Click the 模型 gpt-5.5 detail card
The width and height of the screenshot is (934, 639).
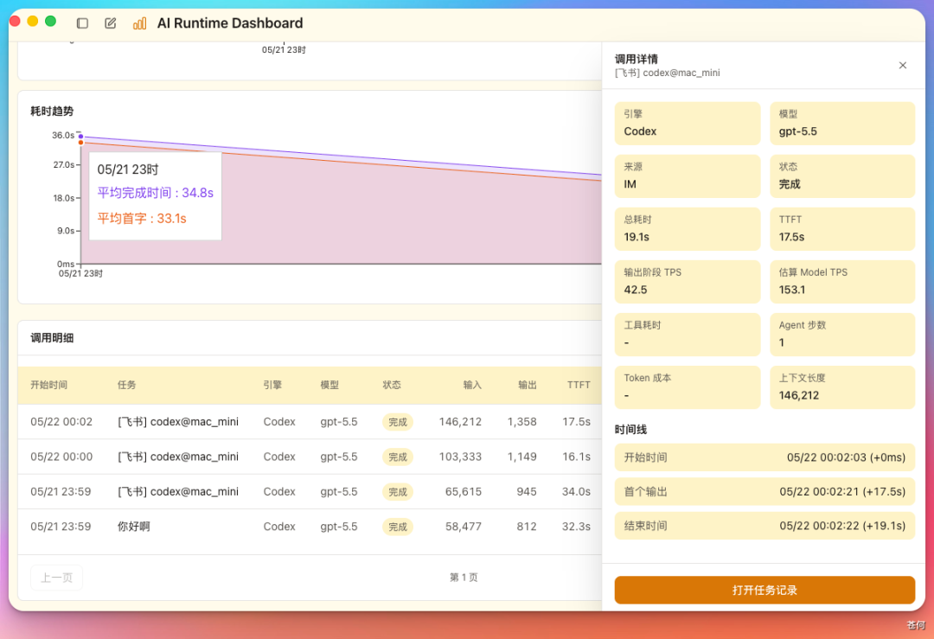click(x=842, y=124)
